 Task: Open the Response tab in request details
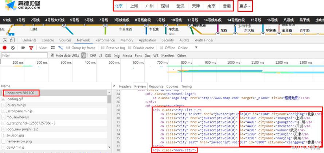point(156,87)
